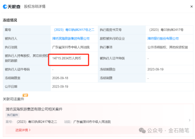The height and width of the screenshot is (139, 195).
Task: Click the 天眼查 logo
Action: (x=12, y=7)
